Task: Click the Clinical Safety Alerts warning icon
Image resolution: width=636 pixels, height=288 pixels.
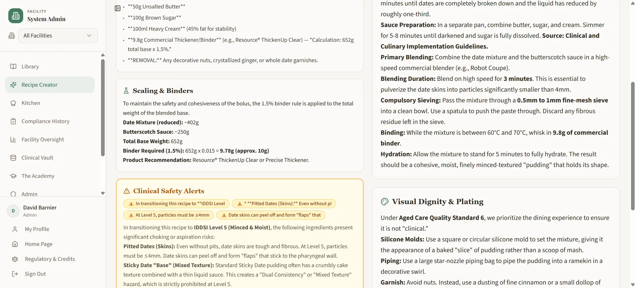Action: coord(127,191)
